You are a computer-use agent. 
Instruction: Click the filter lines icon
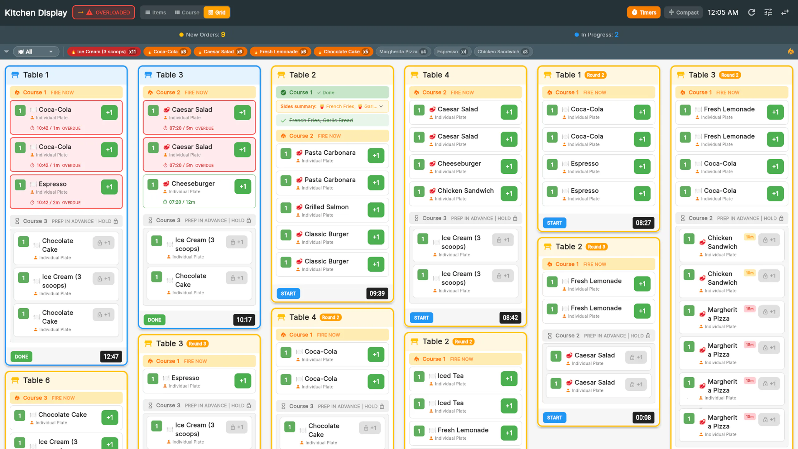6,51
